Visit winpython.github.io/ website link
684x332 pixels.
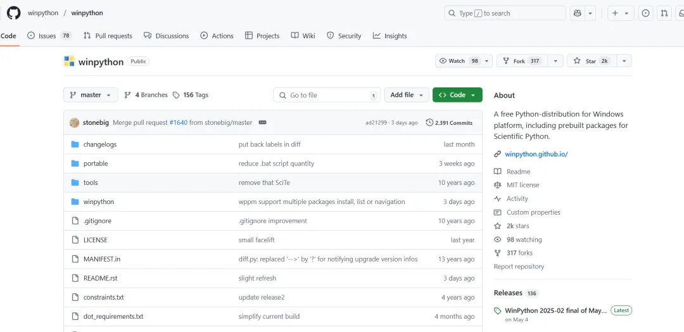point(536,154)
